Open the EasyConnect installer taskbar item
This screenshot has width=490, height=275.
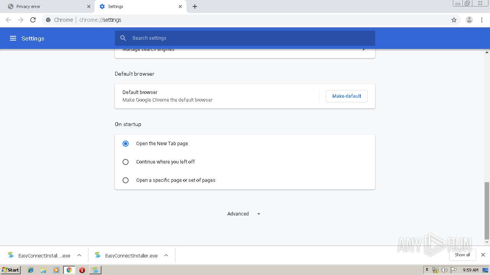point(95,270)
